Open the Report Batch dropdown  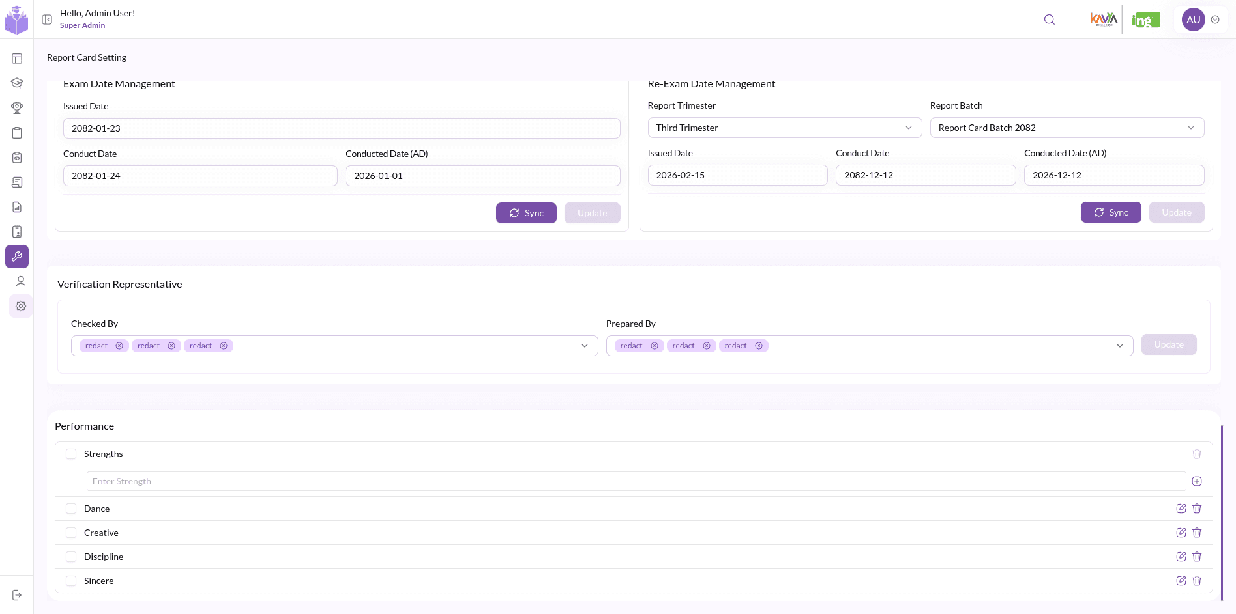pyautogui.click(x=1067, y=128)
